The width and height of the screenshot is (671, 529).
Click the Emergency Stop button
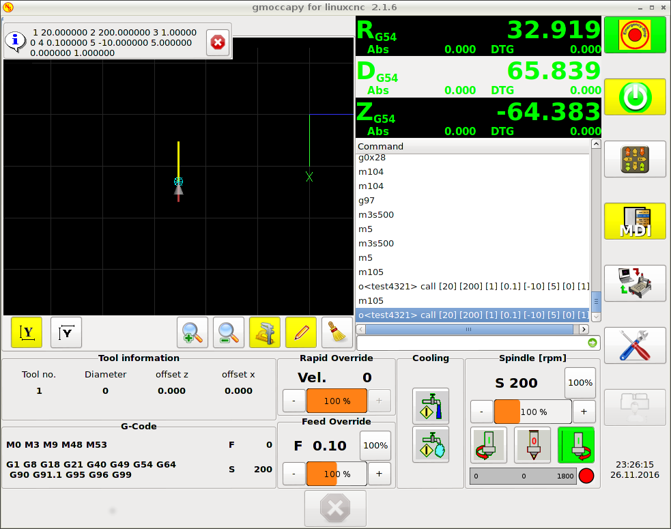point(635,35)
